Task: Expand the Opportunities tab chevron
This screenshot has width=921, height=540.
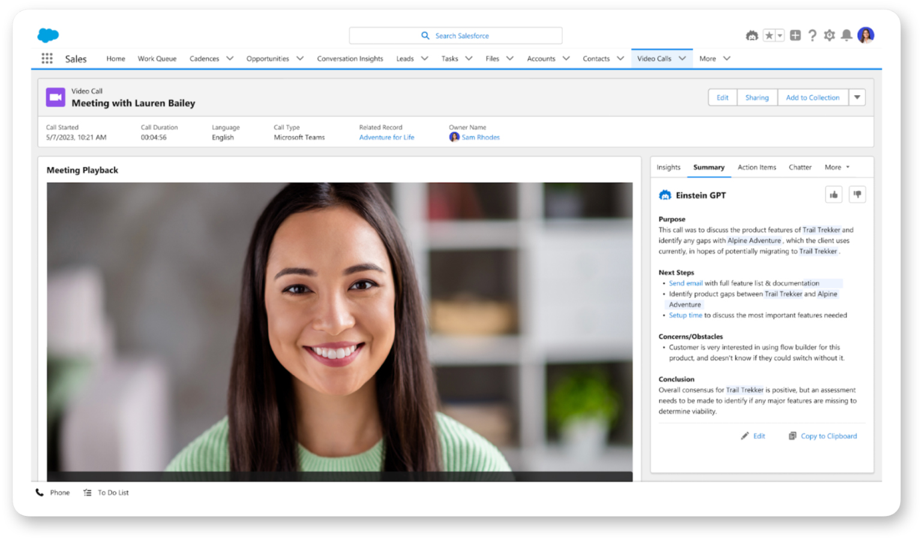Action: pyautogui.click(x=300, y=59)
